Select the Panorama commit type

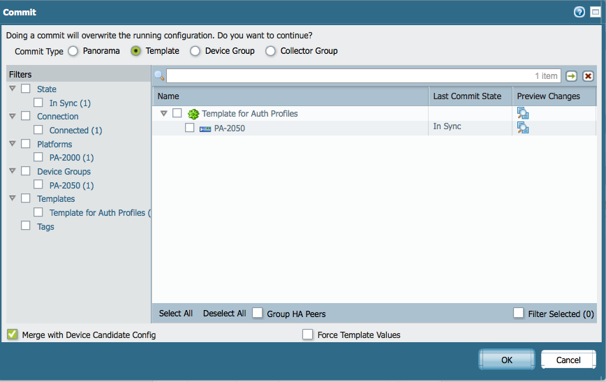pyautogui.click(x=73, y=51)
